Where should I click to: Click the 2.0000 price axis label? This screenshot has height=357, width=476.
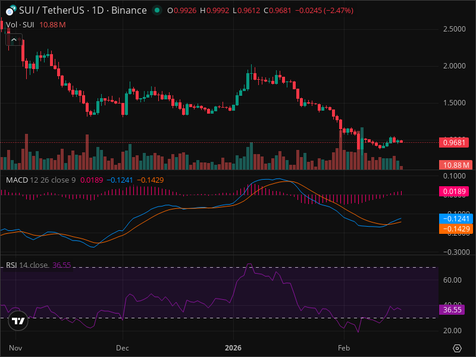click(454, 66)
